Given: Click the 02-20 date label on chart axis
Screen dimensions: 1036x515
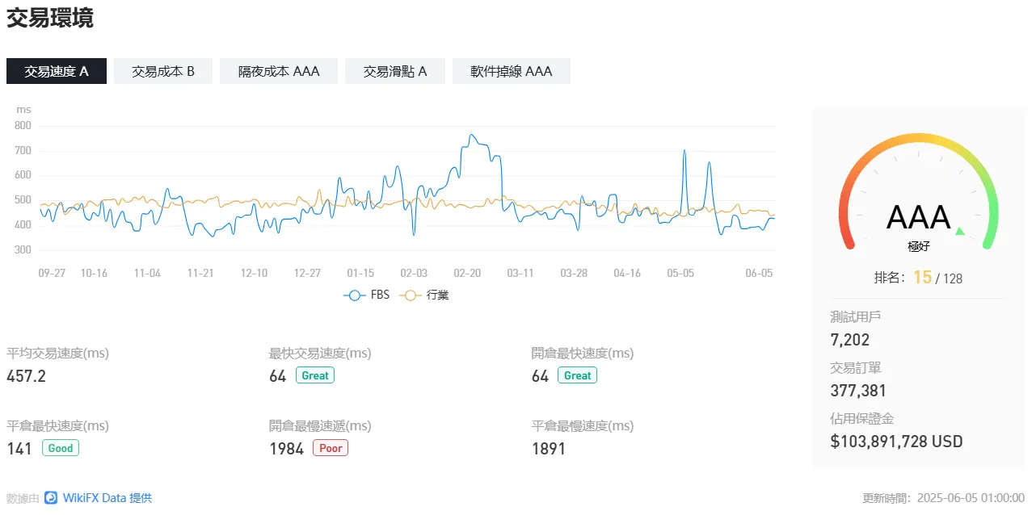Looking at the screenshot, I should pyautogui.click(x=467, y=273).
